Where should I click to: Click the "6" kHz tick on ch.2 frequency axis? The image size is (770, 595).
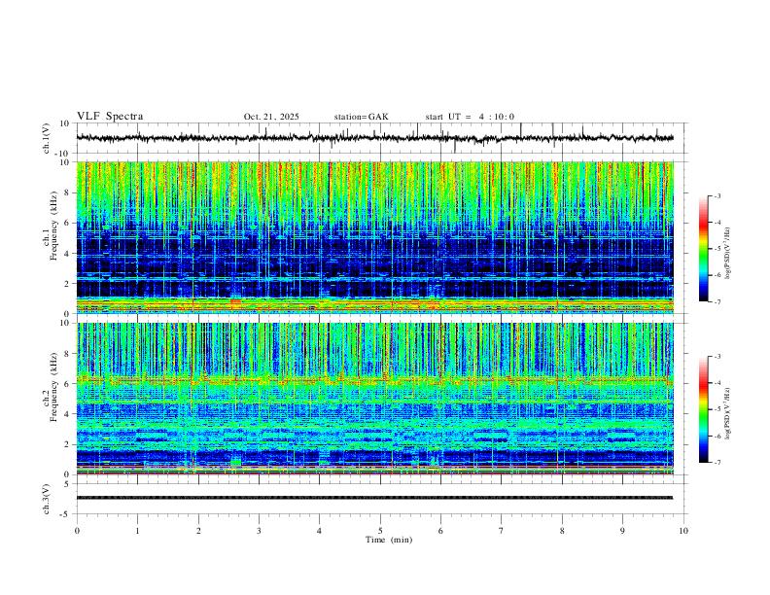pos(69,383)
